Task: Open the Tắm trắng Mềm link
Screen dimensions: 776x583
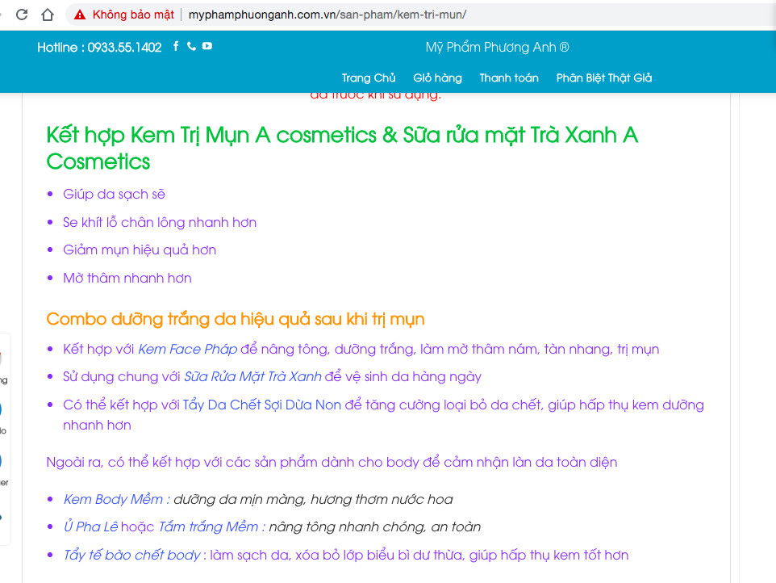Action: pyautogui.click(x=210, y=527)
